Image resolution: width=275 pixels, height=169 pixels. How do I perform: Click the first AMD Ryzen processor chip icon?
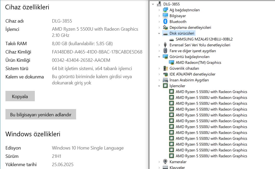[x=172, y=92]
